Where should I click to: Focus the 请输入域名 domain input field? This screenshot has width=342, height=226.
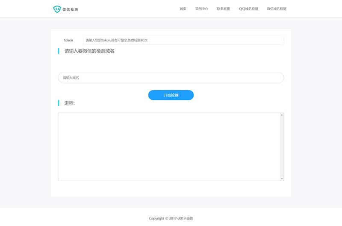[171, 78]
